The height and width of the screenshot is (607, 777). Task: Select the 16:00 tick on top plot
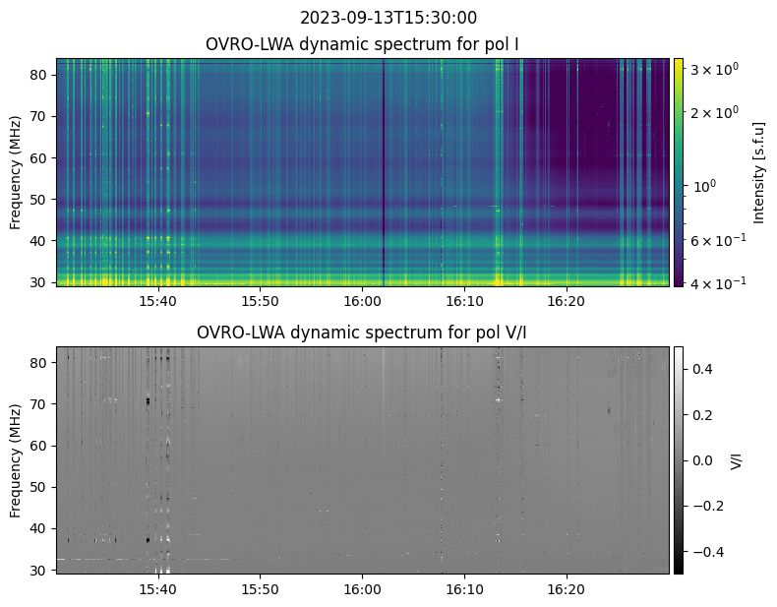point(362,301)
